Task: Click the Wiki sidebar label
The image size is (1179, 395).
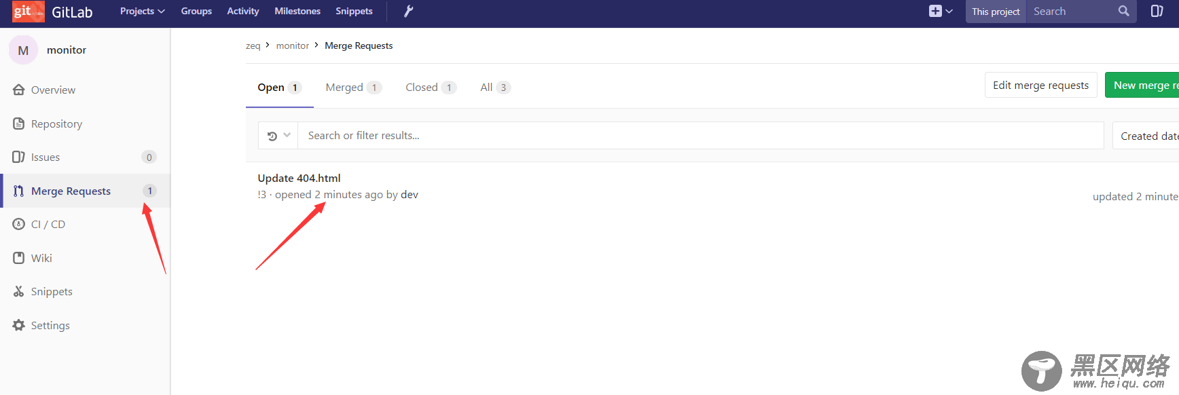Action: tap(41, 258)
